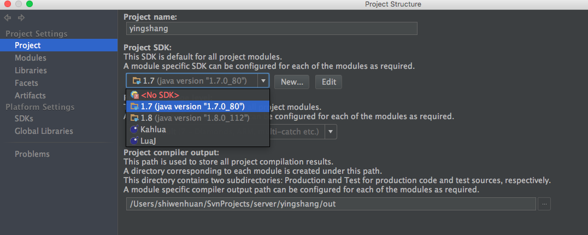
Task: Click the Project name text field
Action: coord(271,28)
